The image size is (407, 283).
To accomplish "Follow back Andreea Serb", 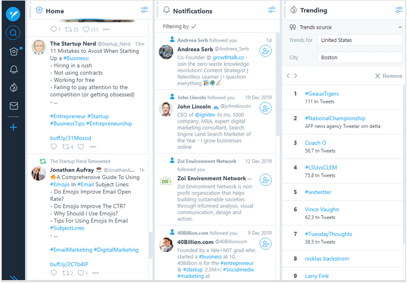I will [266, 51].
